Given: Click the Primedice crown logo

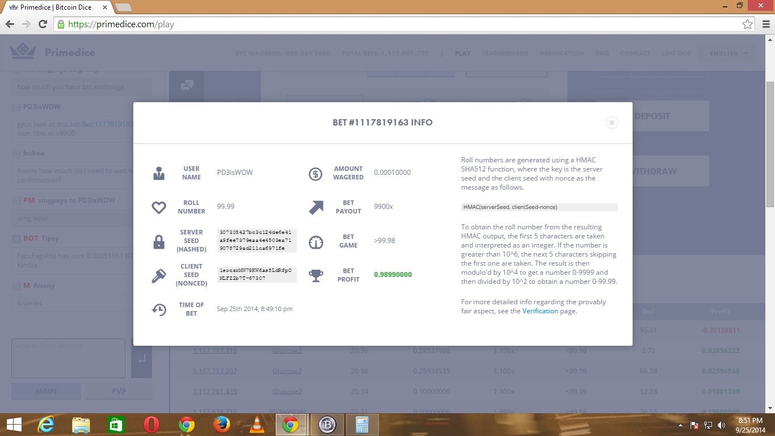Looking at the screenshot, I should (x=23, y=52).
